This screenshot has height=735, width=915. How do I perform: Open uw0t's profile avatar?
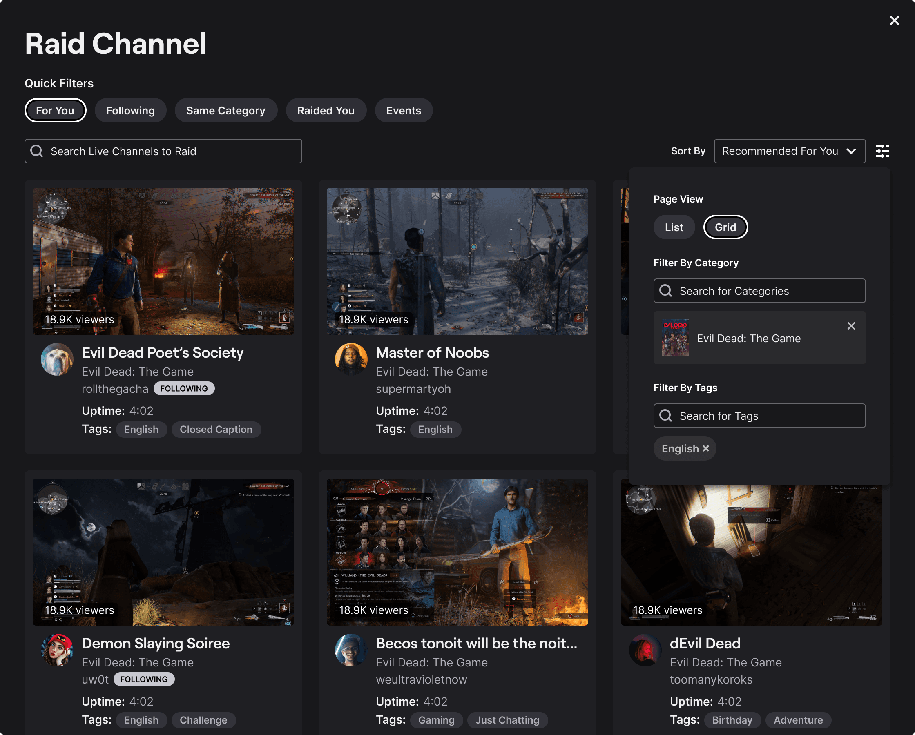(57, 650)
